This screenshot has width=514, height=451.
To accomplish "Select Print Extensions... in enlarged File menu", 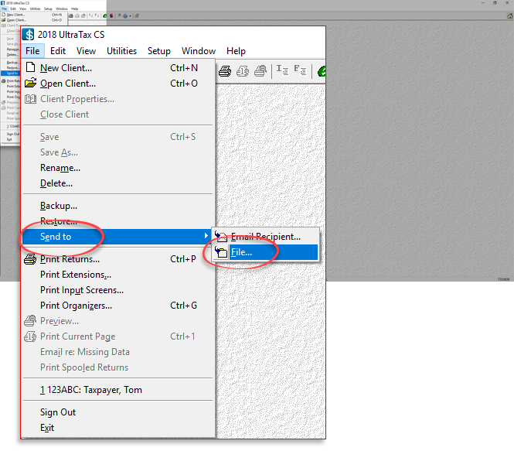I will (x=118, y=275).
